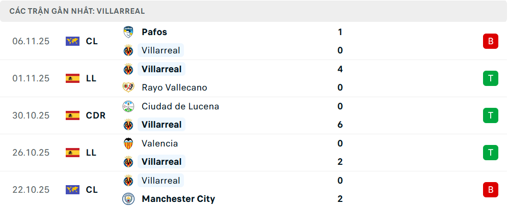The height and width of the screenshot is (207, 508).
Task: Click the Valencia club crest icon
Action: click(128, 143)
